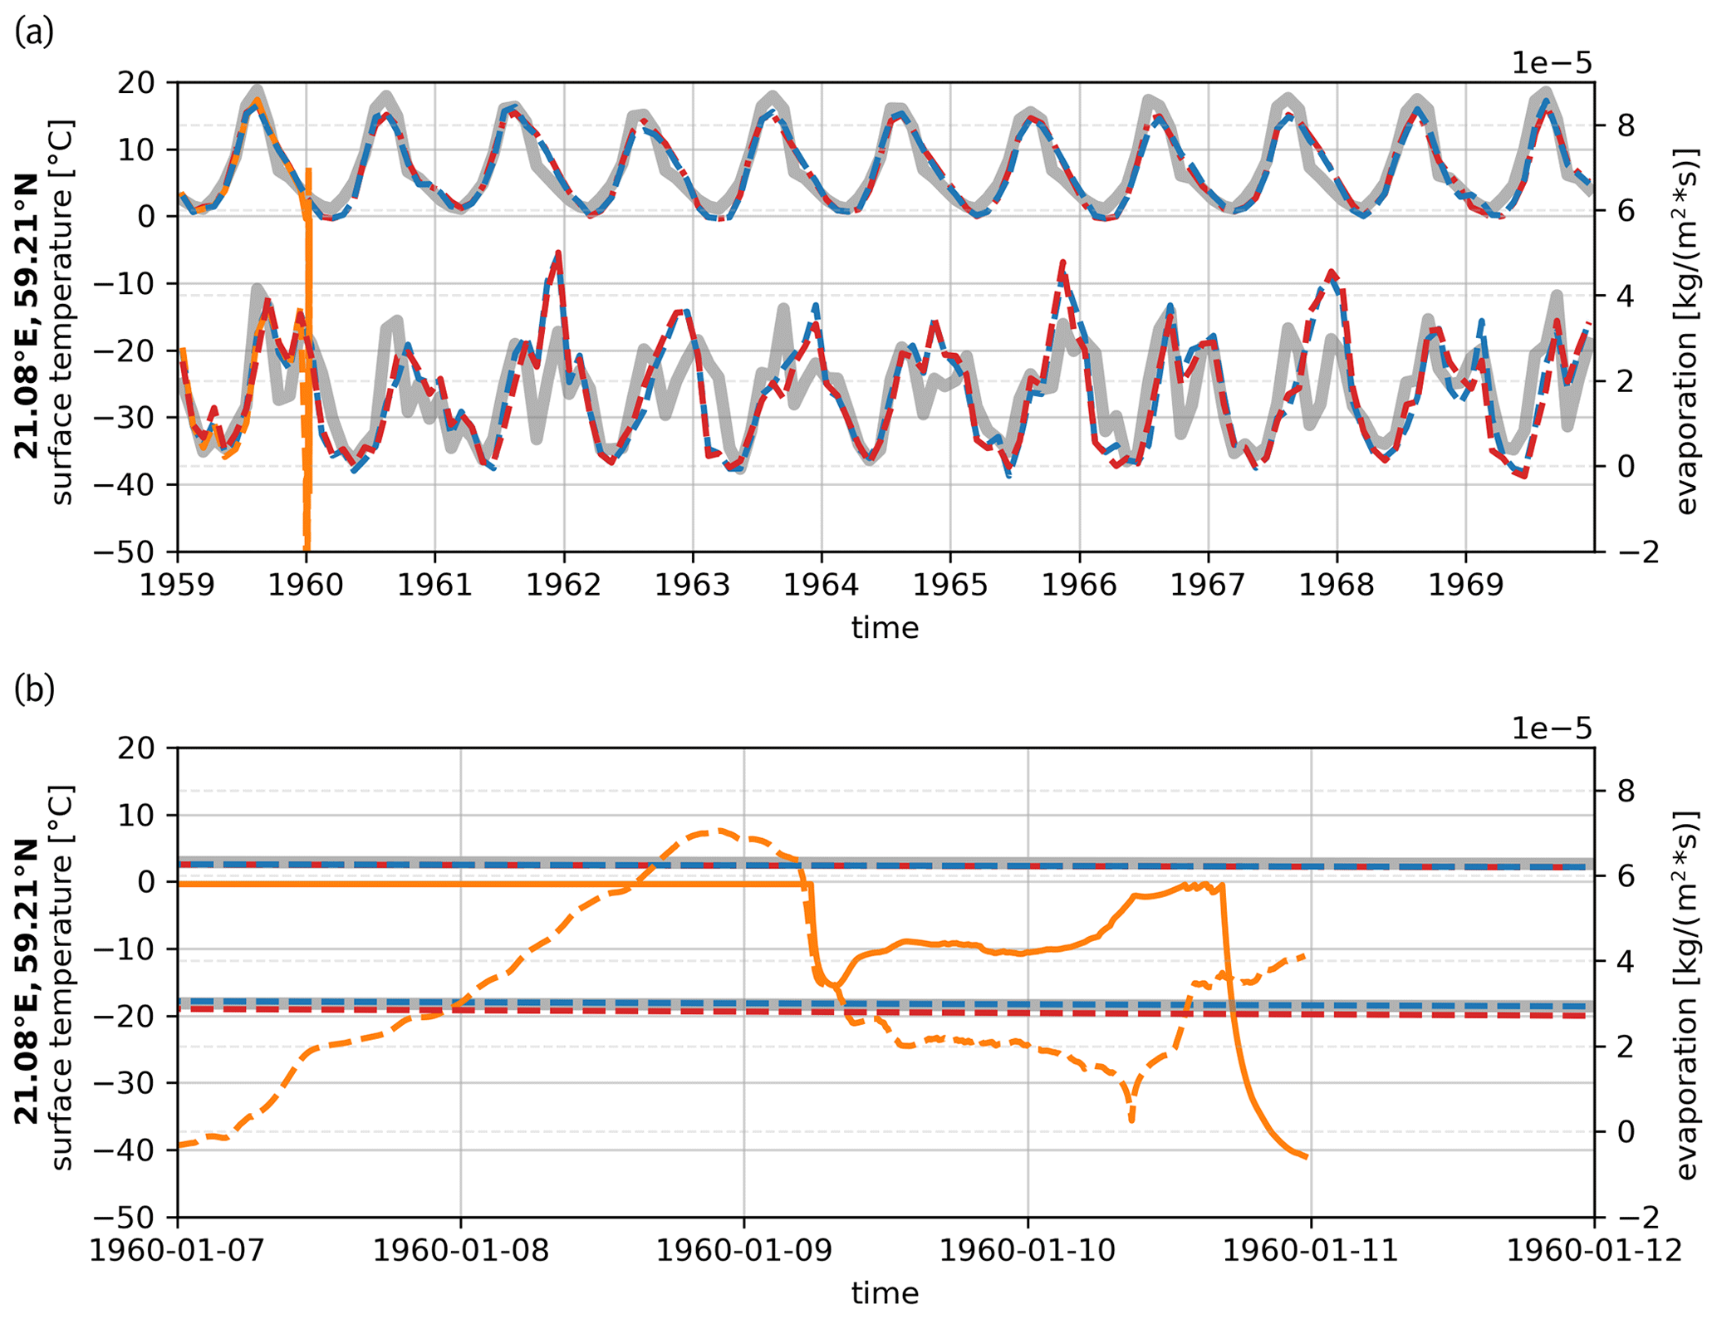Click the 1969 tick label on top plot
Image resolution: width=1717 pixels, height=1319 pixels.
click(1465, 585)
